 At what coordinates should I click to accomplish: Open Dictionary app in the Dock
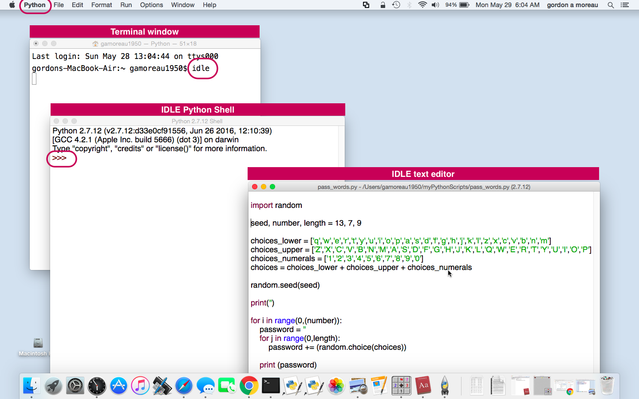click(423, 386)
